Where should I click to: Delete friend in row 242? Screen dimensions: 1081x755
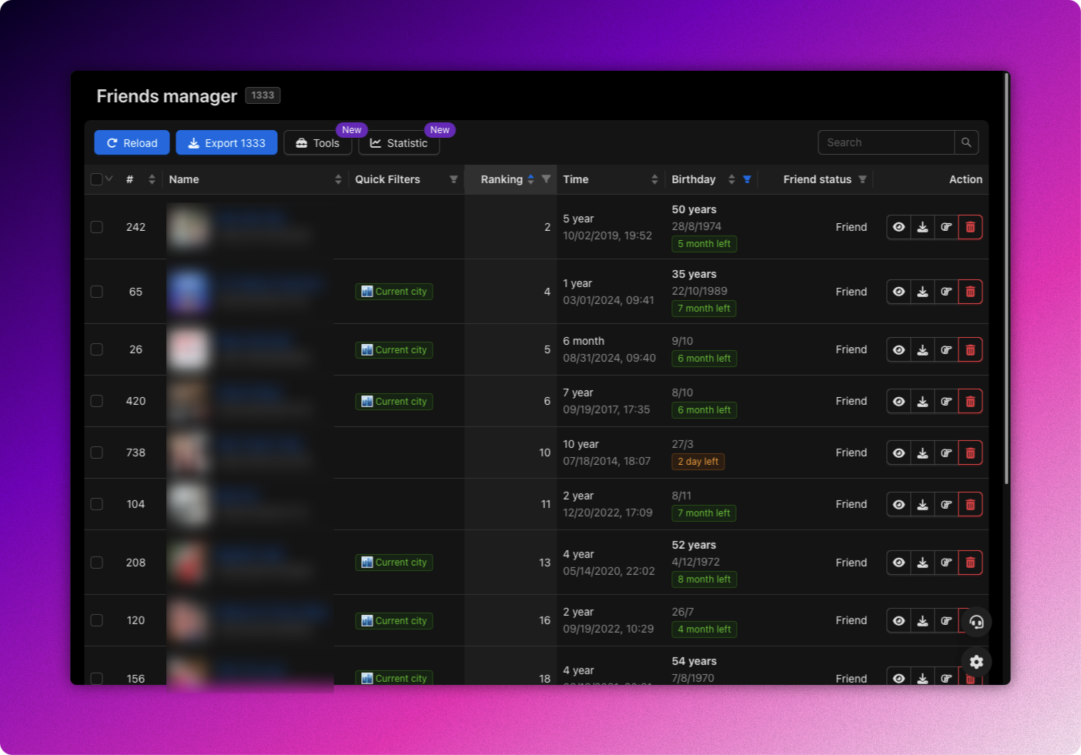tap(970, 227)
